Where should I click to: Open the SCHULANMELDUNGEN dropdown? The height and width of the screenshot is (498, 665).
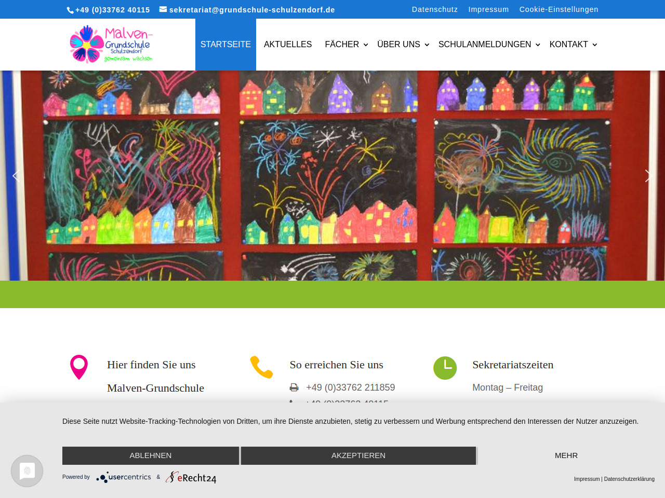[489, 45]
